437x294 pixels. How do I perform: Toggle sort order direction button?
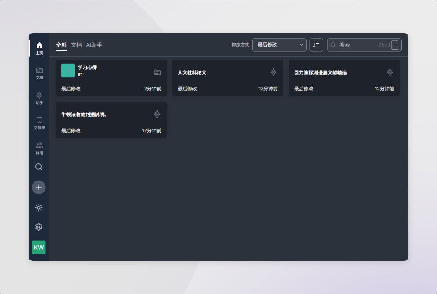point(316,45)
